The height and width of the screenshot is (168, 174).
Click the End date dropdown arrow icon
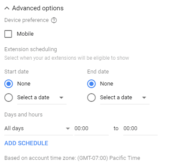coord(144,98)
